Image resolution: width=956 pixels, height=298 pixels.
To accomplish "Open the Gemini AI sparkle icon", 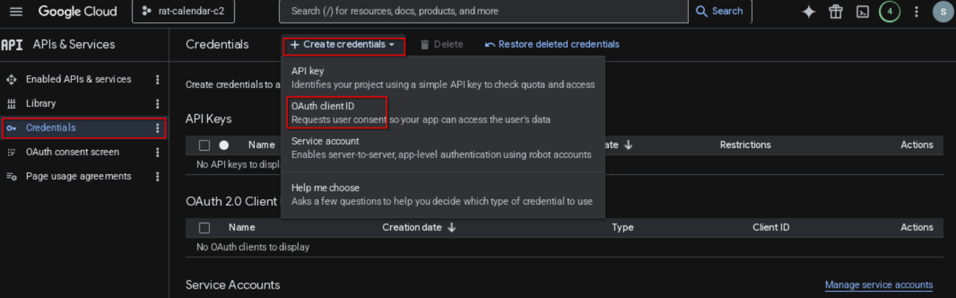I will click(809, 11).
